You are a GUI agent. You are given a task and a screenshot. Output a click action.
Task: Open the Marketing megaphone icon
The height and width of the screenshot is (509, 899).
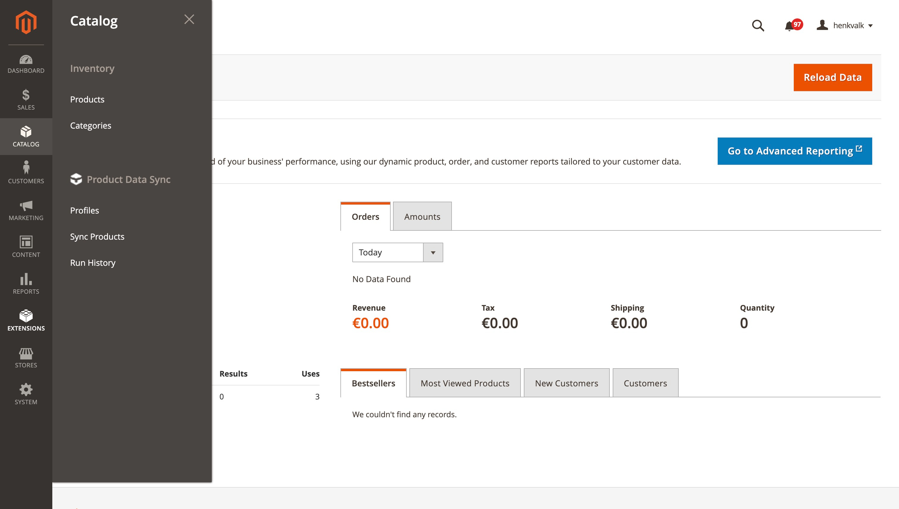pyautogui.click(x=26, y=210)
